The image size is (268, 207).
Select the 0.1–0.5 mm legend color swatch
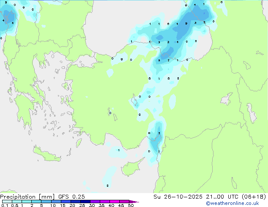pyautogui.click(x=7, y=202)
